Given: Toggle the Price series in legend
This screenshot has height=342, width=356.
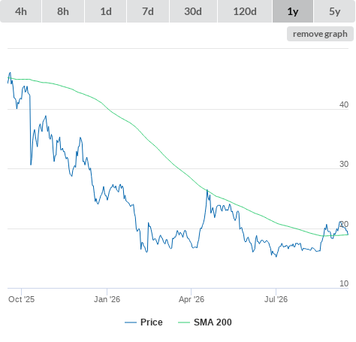Looking at the screenshot, I should tap(152, 322).
